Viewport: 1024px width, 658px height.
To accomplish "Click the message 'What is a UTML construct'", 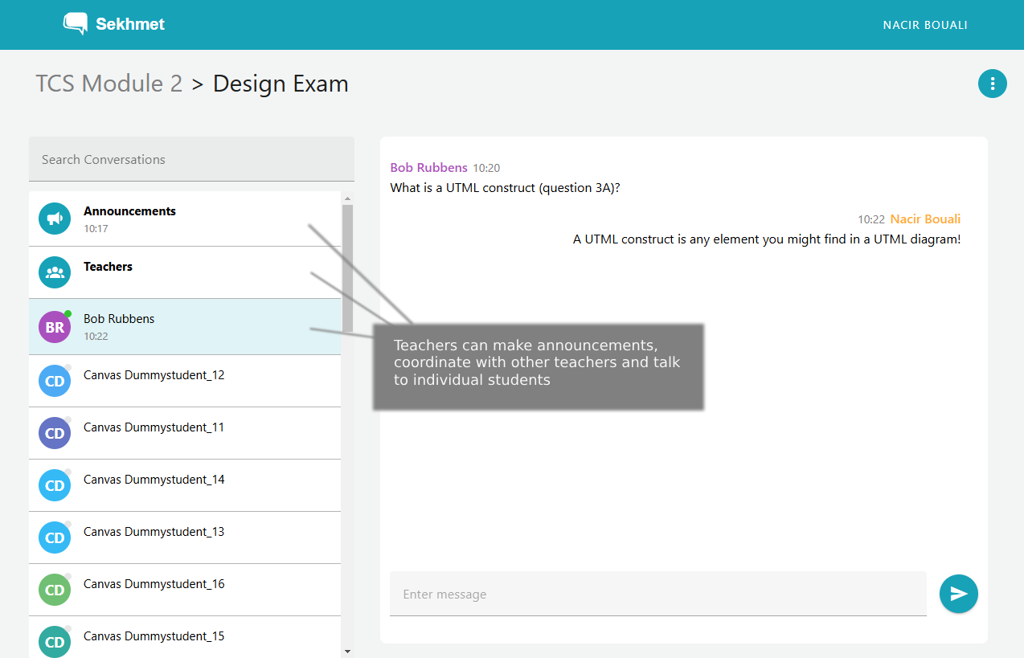I will pos(505,188).
